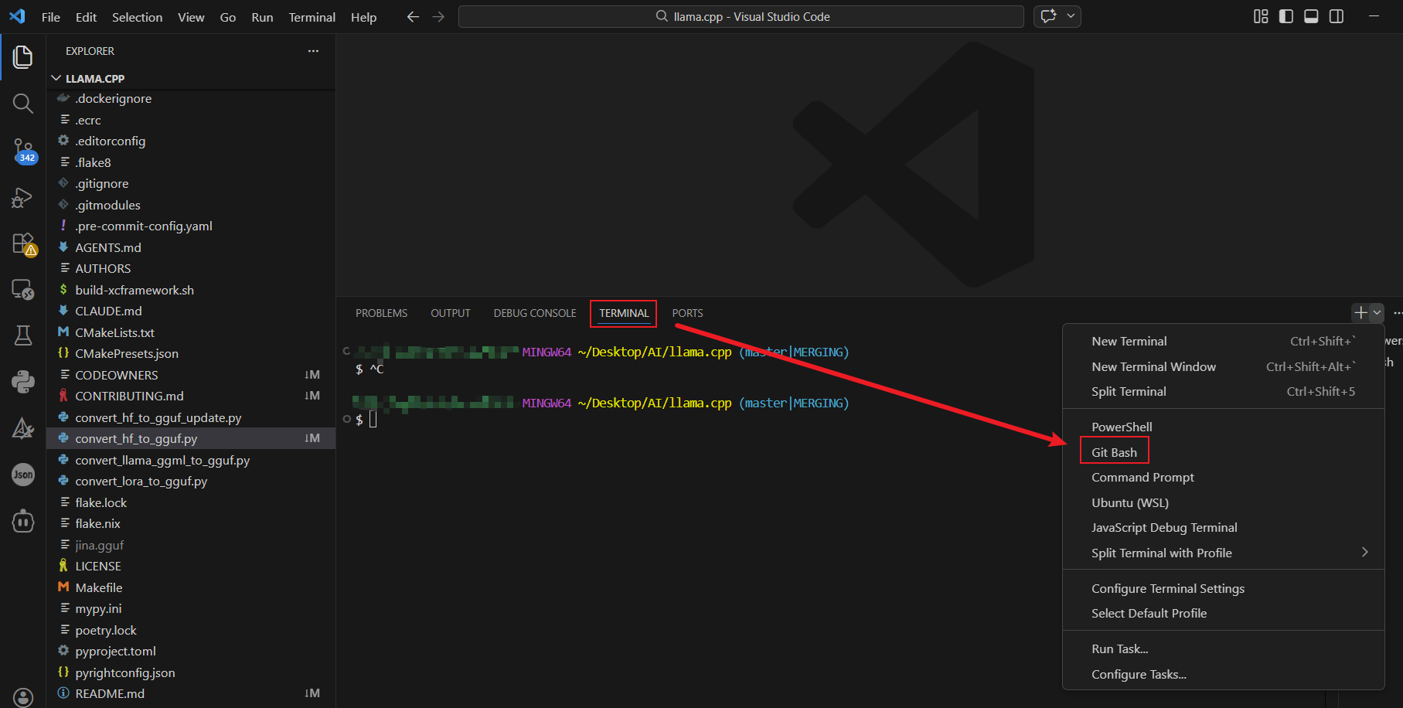Open CLAUDE.md in file tree

click(191, 311)
